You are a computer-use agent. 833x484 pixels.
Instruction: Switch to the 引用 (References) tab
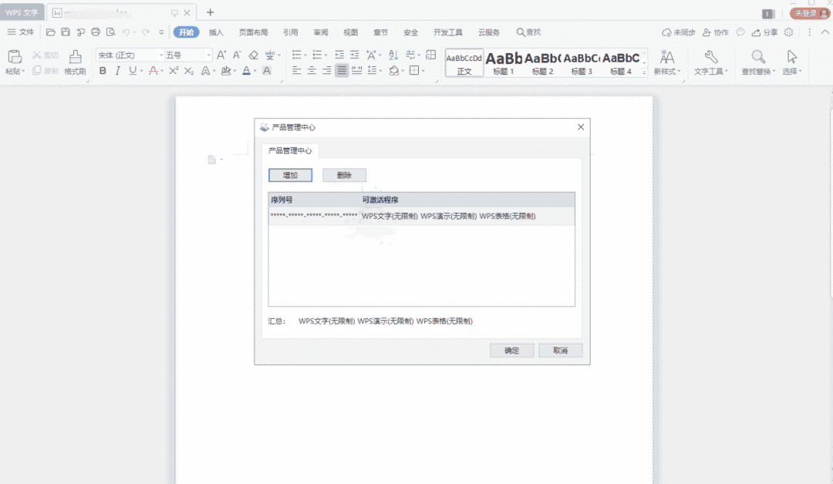[x=291, y=32]
